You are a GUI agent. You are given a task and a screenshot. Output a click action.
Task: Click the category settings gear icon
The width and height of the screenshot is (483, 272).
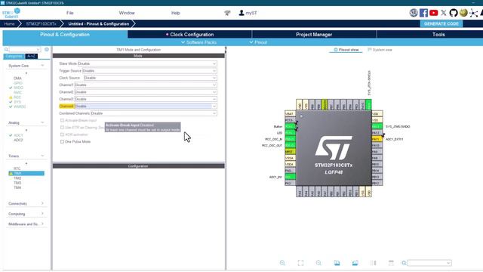pyautogui.click(x=47, y=49)
